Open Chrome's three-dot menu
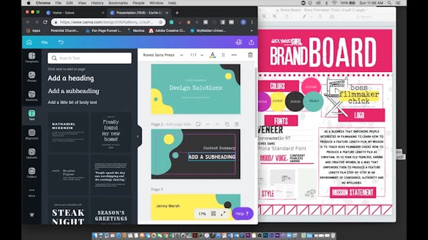The image size is (428, 240). click(x=252, y=22)
